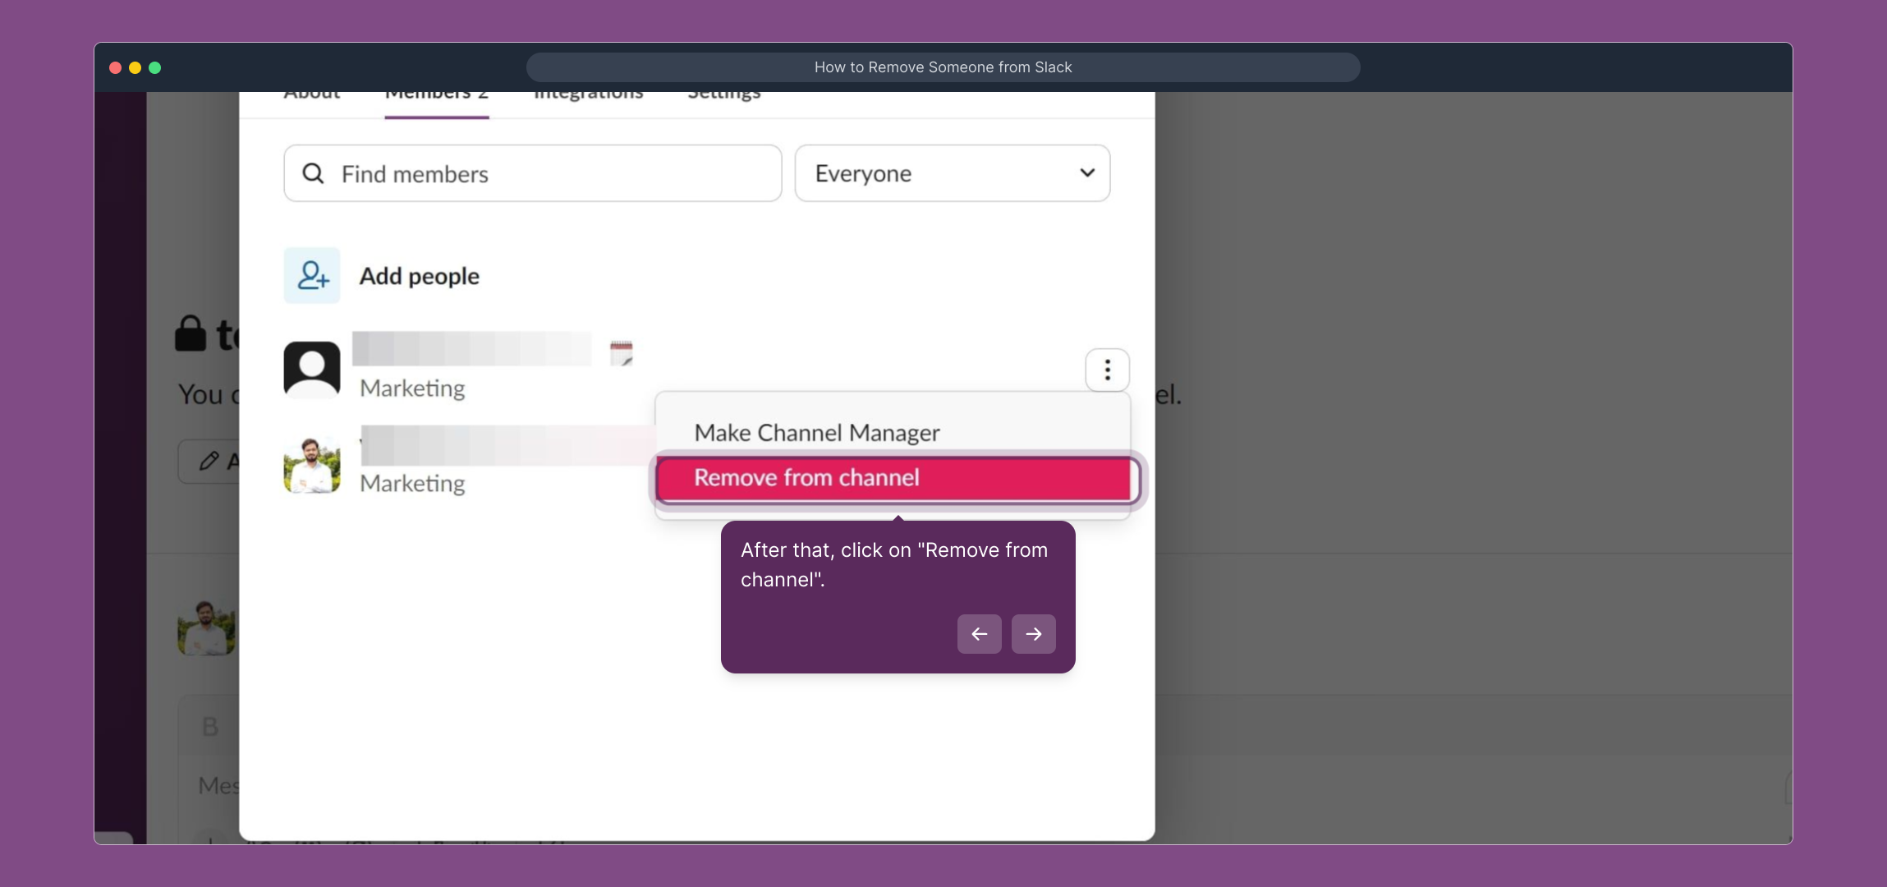Click the search magnifying glass icon

(x=313, y=173)
